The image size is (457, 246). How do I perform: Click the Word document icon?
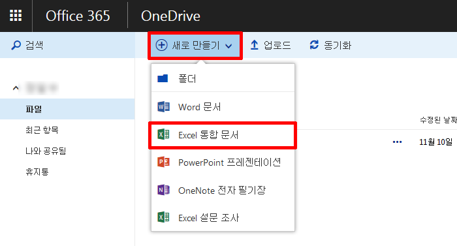click(x=163, y=106)
